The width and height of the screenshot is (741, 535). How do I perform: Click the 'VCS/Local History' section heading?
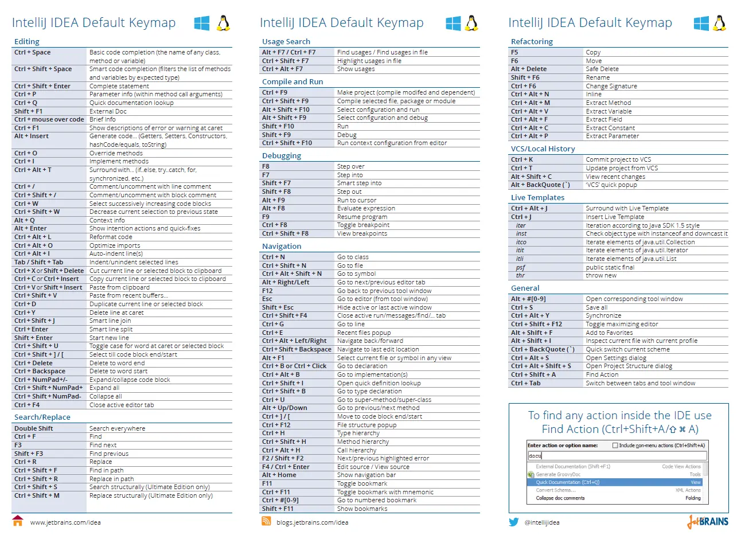tap(543, 149)
